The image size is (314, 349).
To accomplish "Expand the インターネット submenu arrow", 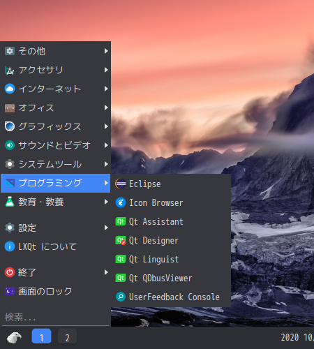I will coord(106,89).
